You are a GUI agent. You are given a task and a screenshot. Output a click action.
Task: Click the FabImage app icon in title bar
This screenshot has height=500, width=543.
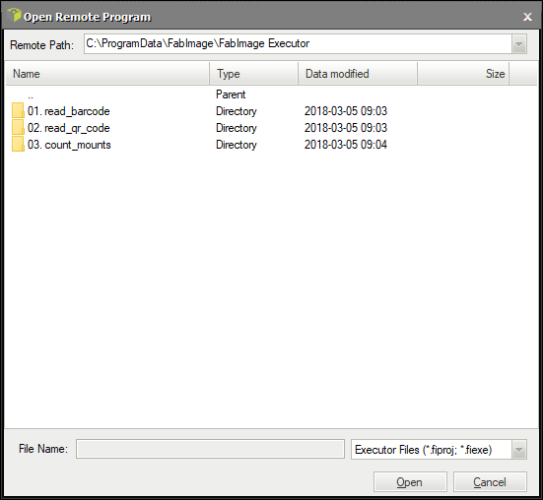pos(14,15)
